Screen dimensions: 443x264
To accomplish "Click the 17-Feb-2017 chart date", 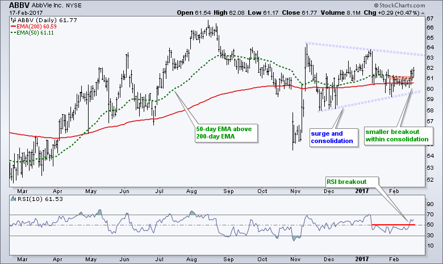I will click(26, 13).
